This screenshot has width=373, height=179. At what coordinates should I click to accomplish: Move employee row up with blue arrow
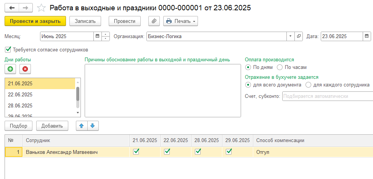click(x=82, y=126)
